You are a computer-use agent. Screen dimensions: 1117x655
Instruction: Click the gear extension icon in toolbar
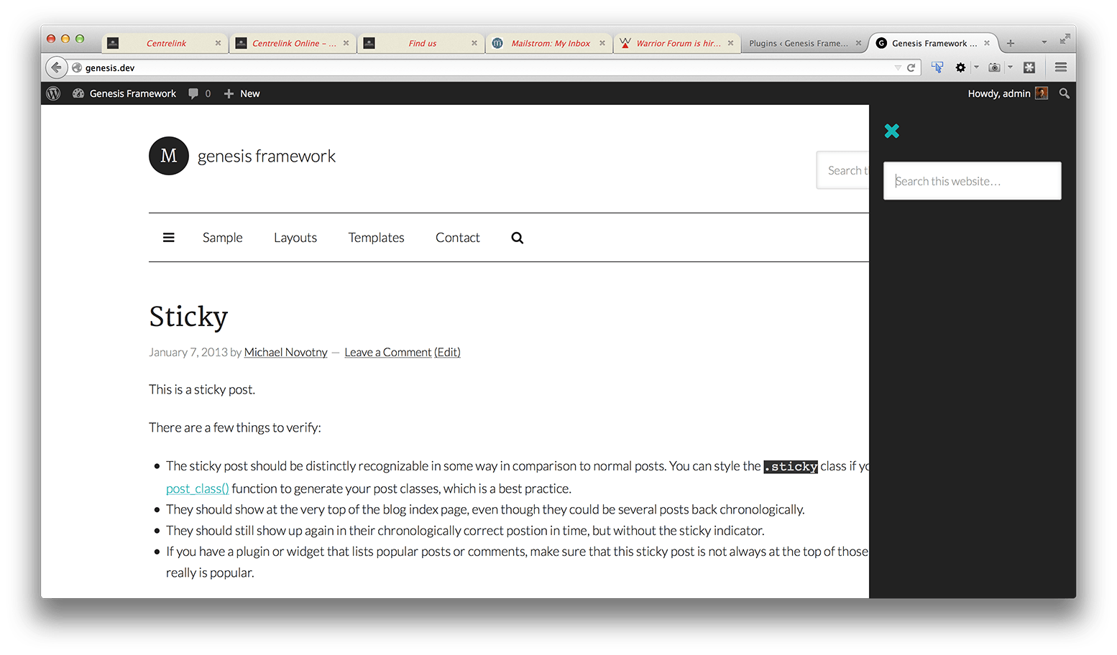pyautogui.click(x=960, y=68)
